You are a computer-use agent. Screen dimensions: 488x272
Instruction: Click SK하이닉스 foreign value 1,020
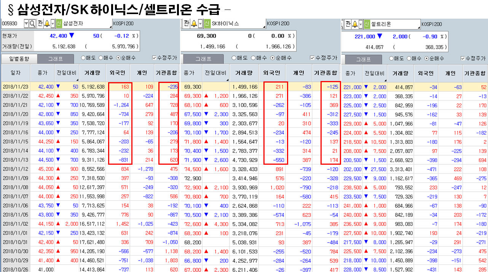[277, 187]
